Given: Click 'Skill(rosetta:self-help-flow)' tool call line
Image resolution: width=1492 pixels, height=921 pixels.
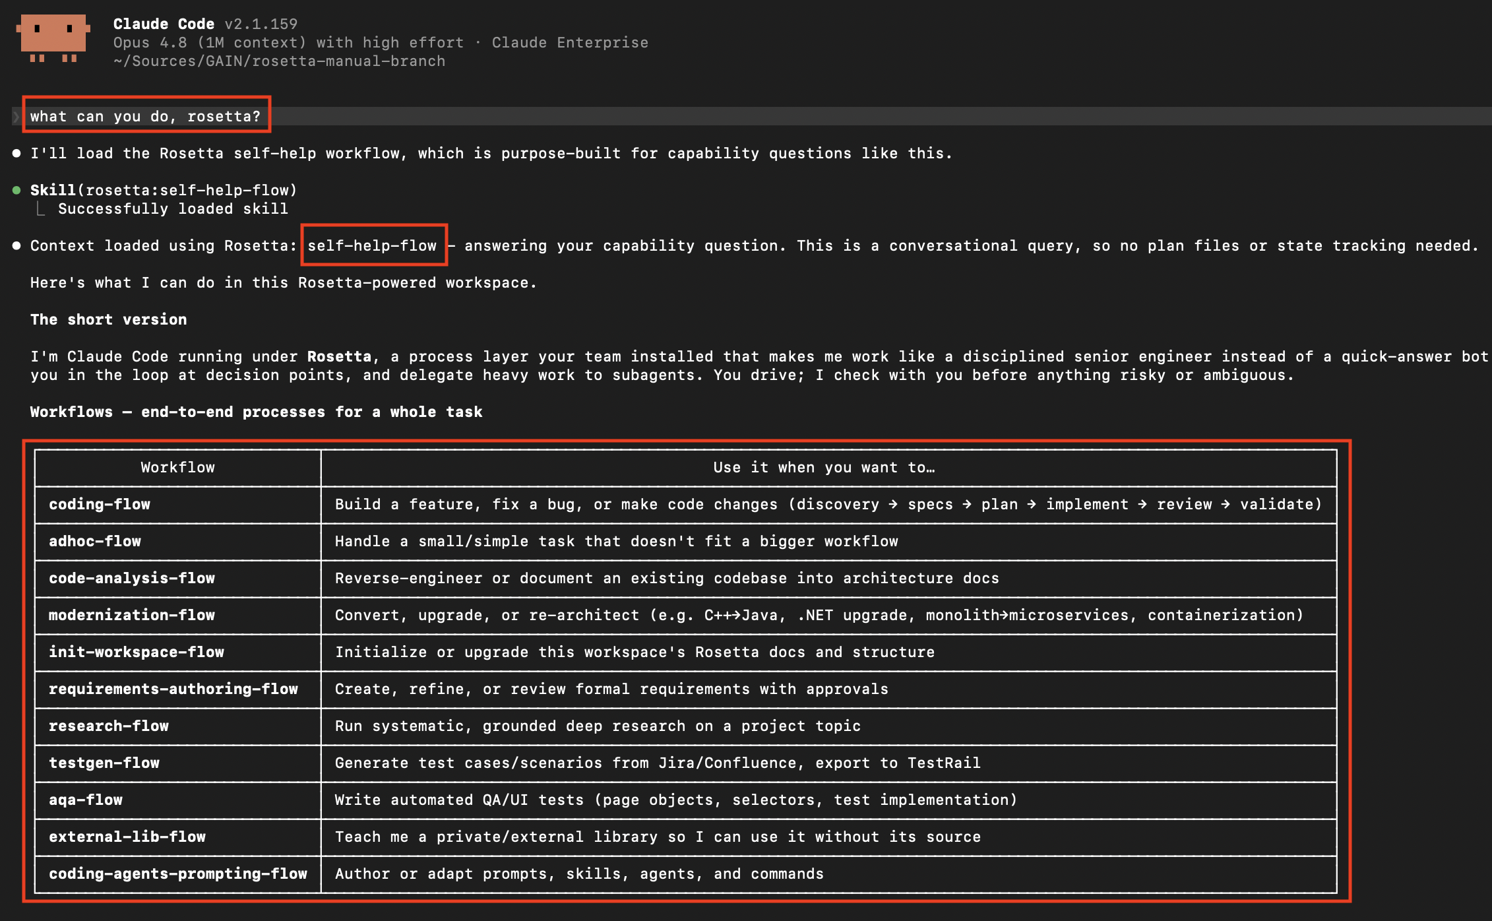Looking at the screenshot, I should point(164,191).
